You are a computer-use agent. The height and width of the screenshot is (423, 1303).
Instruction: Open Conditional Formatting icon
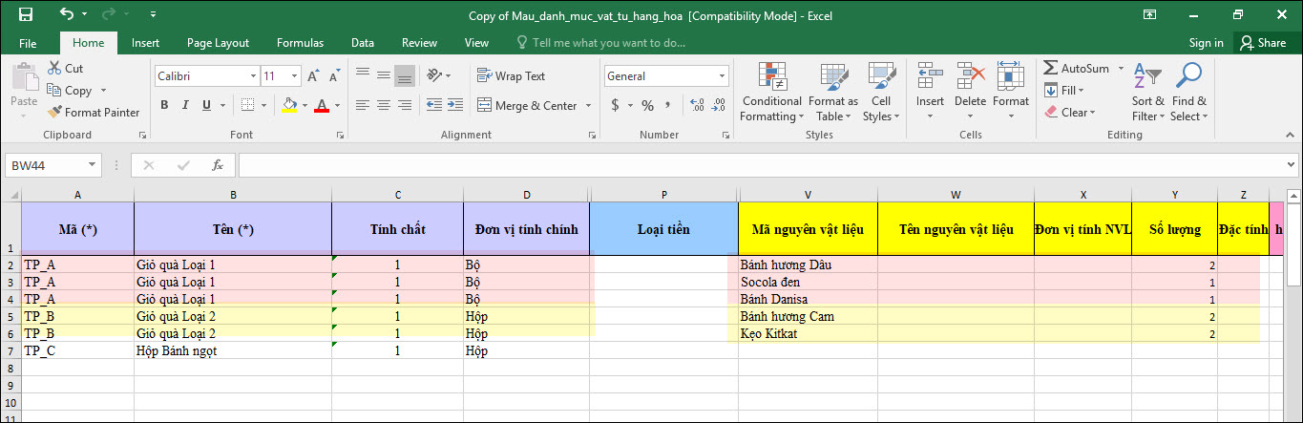(x=771, y=76)
